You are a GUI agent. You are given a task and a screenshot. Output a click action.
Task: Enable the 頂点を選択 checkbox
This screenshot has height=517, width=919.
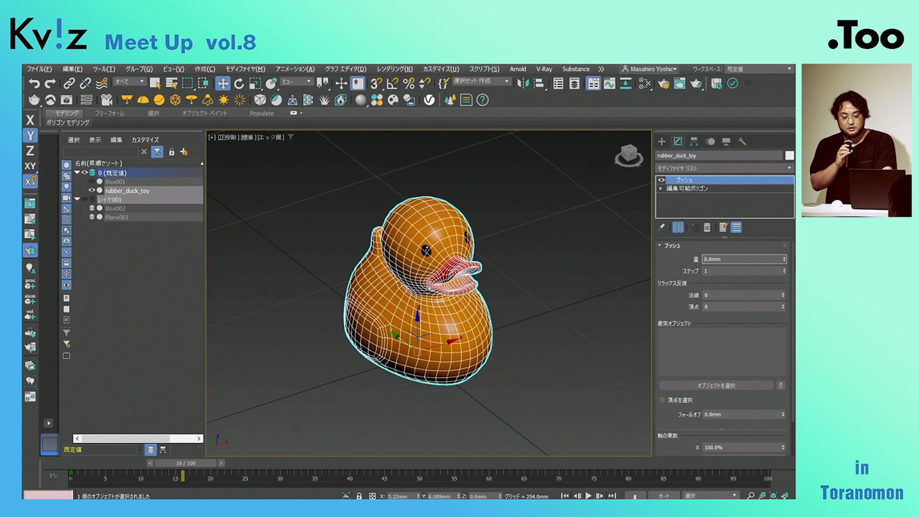click(x=662, y=400)
